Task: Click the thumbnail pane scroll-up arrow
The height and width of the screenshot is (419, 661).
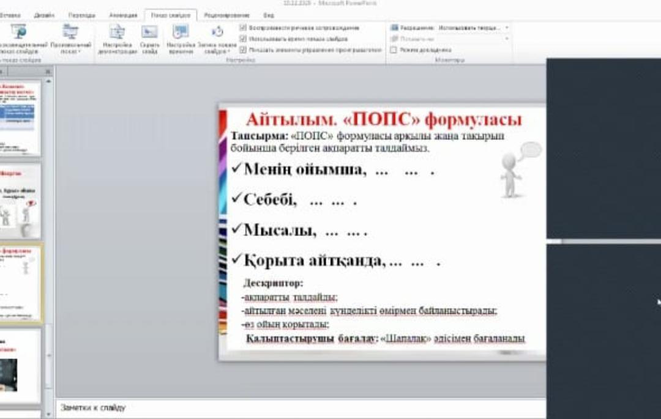Action: (48, 81)
